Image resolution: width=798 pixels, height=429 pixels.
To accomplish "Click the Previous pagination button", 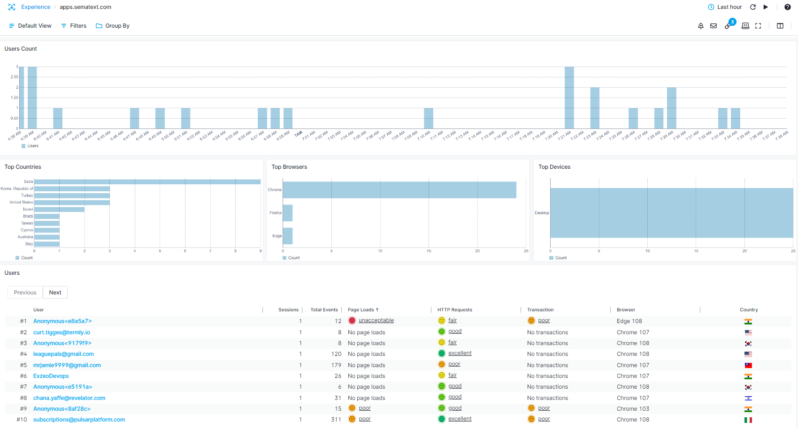I will tap(25, 293).
